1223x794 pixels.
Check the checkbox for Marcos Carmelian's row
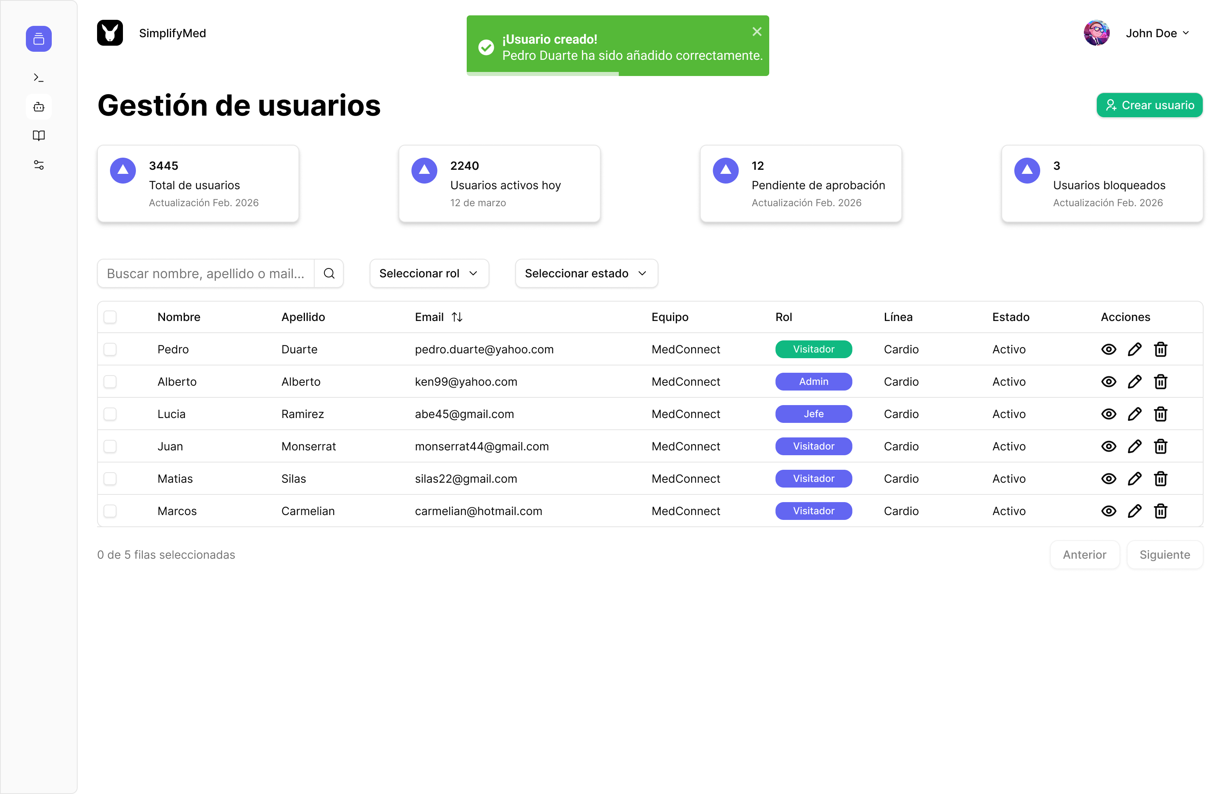point(110,511)
